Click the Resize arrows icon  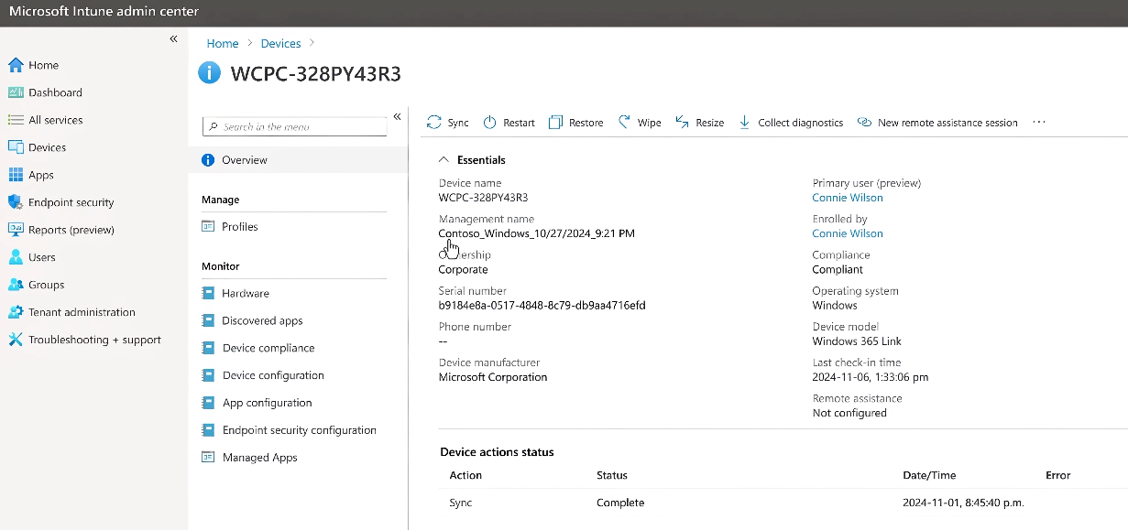tap(682, 123)
